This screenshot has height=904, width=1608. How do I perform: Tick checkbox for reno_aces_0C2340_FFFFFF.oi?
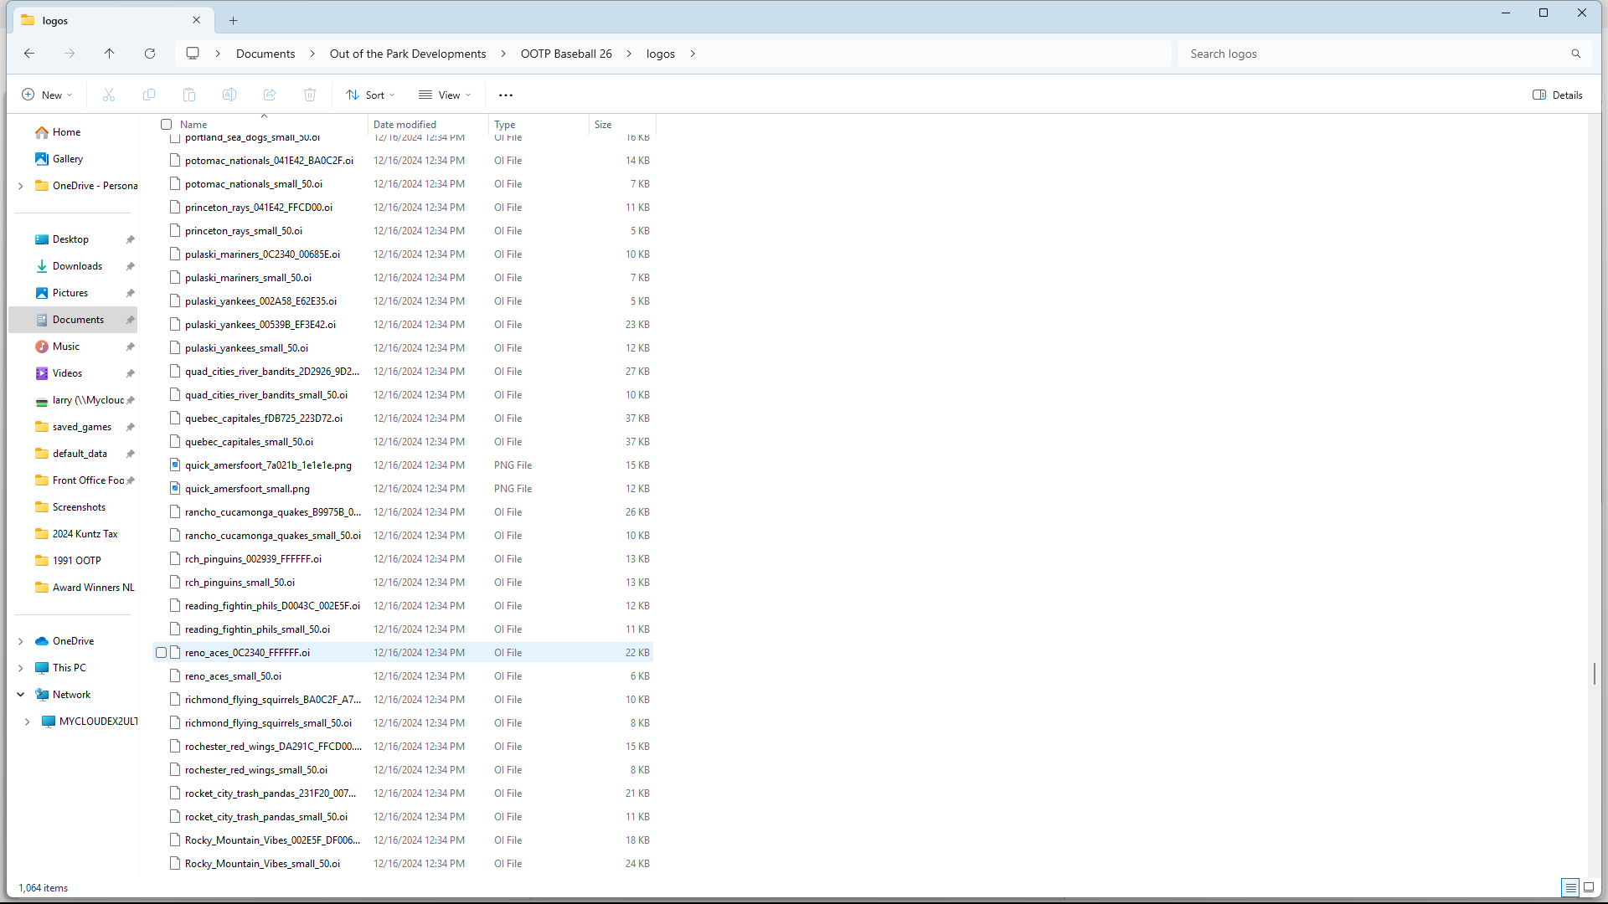point(162,653)
